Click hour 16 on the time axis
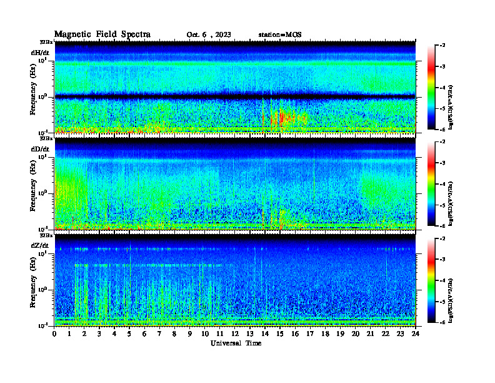The height and width of the screenshot is (383, 495). [295, 334]
